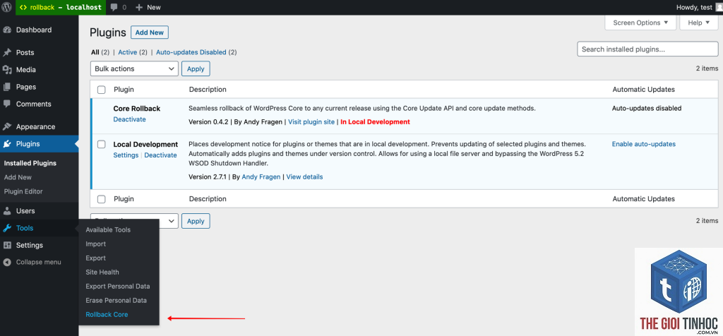Click the Plugins plug icon
This screenshot has width=723, height=336.
point(7,144)
